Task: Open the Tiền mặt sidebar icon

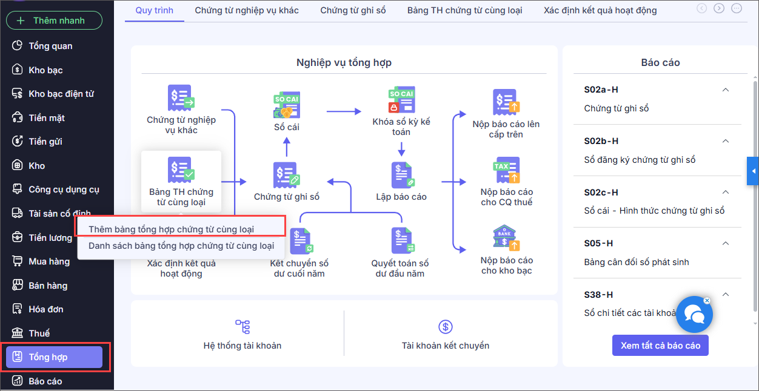Action: [x=18, y=117]
